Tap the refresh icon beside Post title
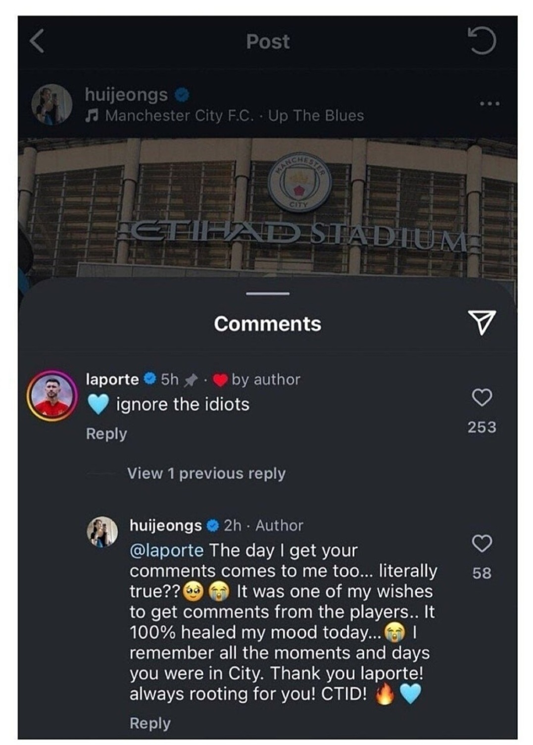The height and width of the screenshot is (745, 533). pos(483,41)
